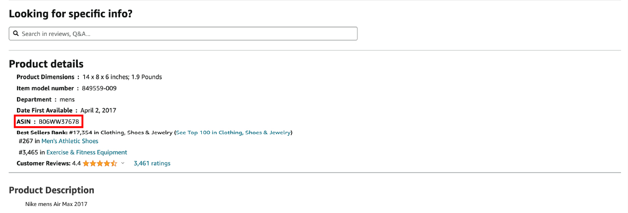Screen dimensions: 628x213
Task: Click the magnifying glass search icon
Action: (x=16, y=33)
